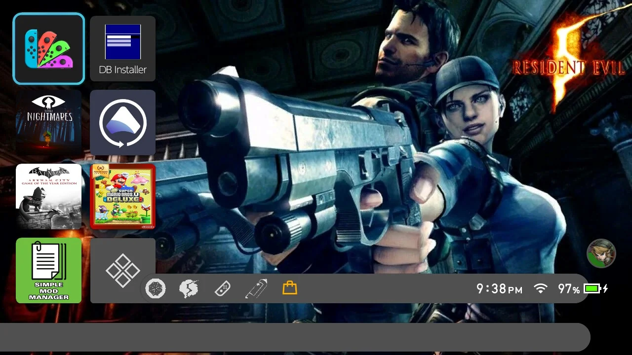Click the Resident Evil 5 logo
The height and width of the screenshot is (355, 632).
(x=568, y=64)
